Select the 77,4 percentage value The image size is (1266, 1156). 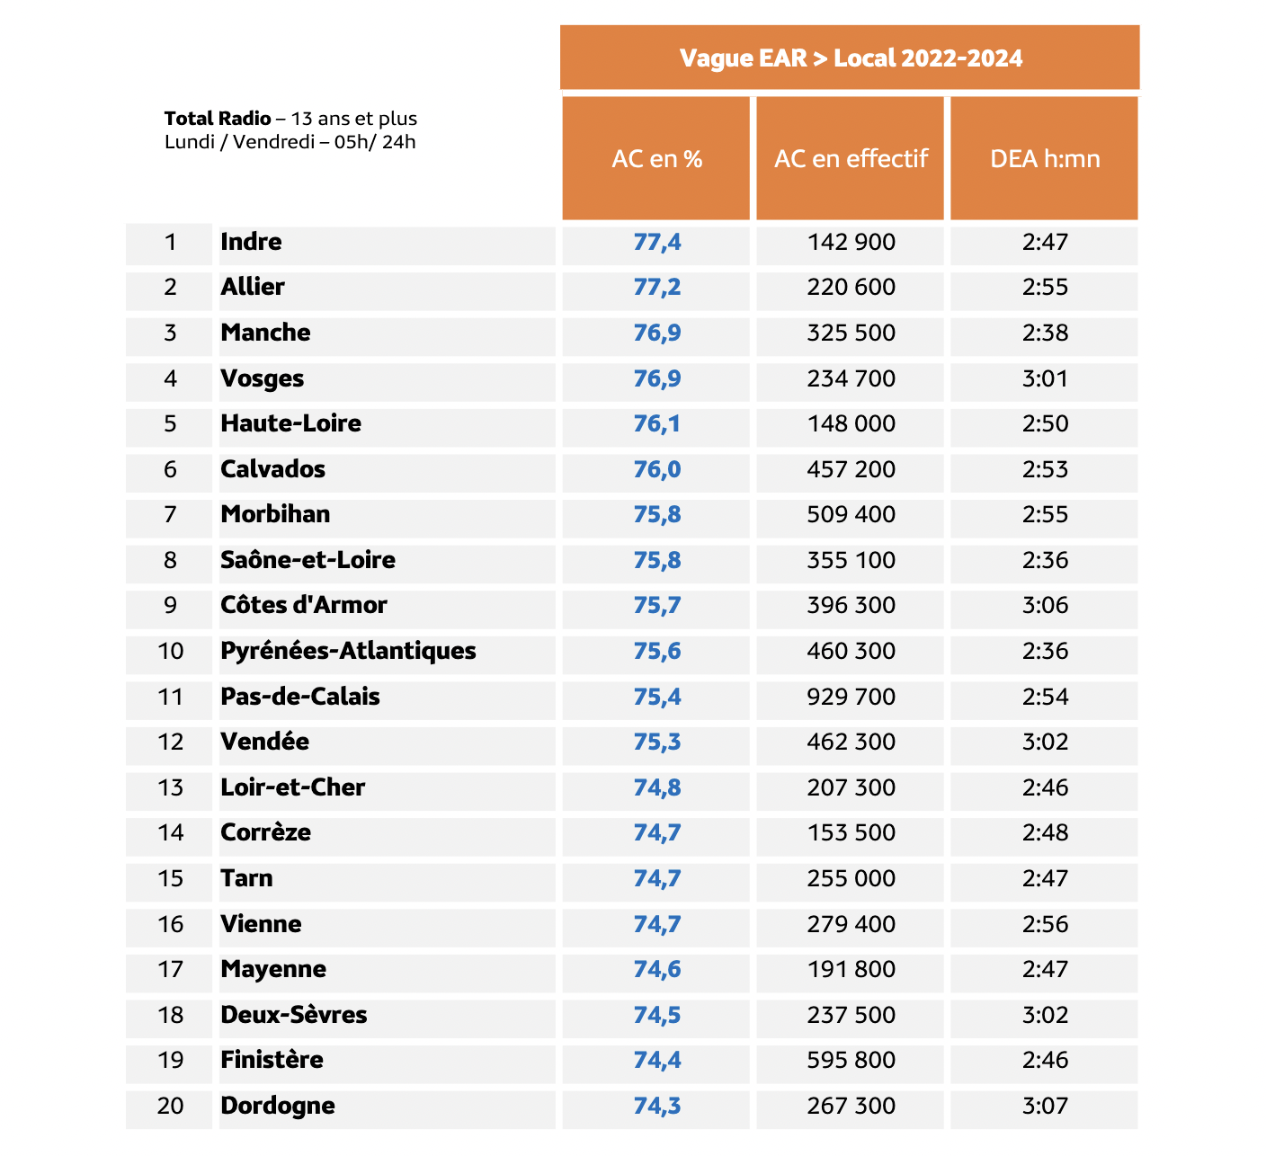(x=657, y=242)
